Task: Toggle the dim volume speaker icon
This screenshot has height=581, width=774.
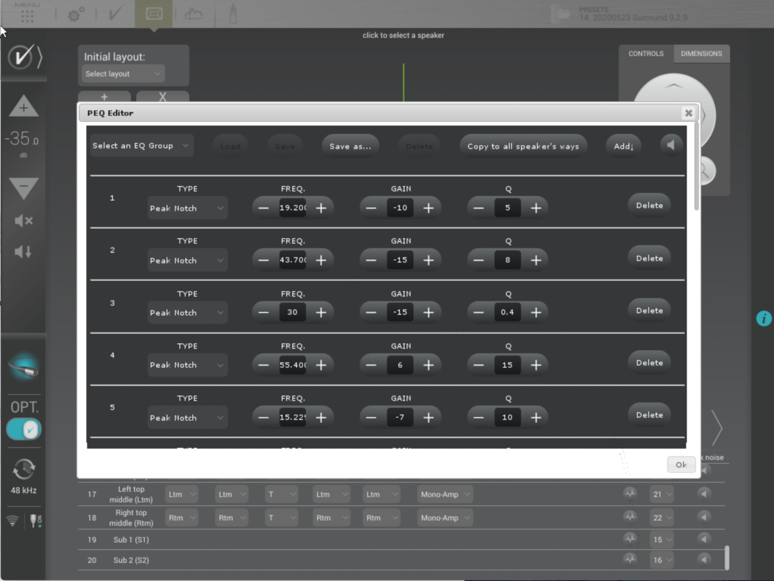Action: coord(23,252)
